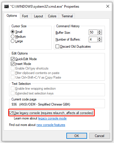
Task: Decrease Number of Buffers with down arrow
Action: coord(99,41)
